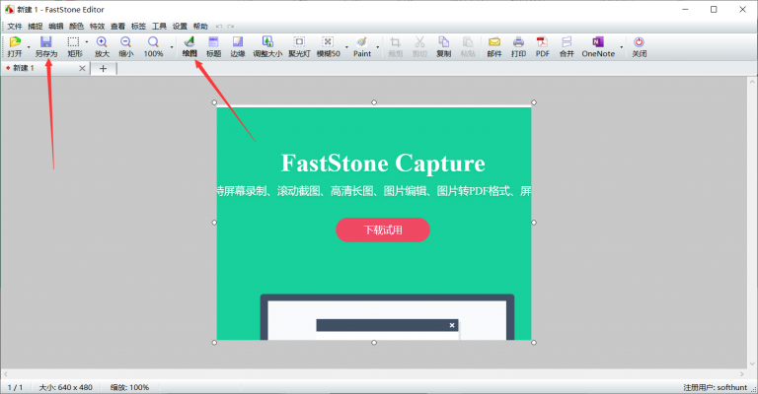Screen dimensions: 758x394
Task: Select the 矩形 rectangle selection tool
Action: pos(74,46)
